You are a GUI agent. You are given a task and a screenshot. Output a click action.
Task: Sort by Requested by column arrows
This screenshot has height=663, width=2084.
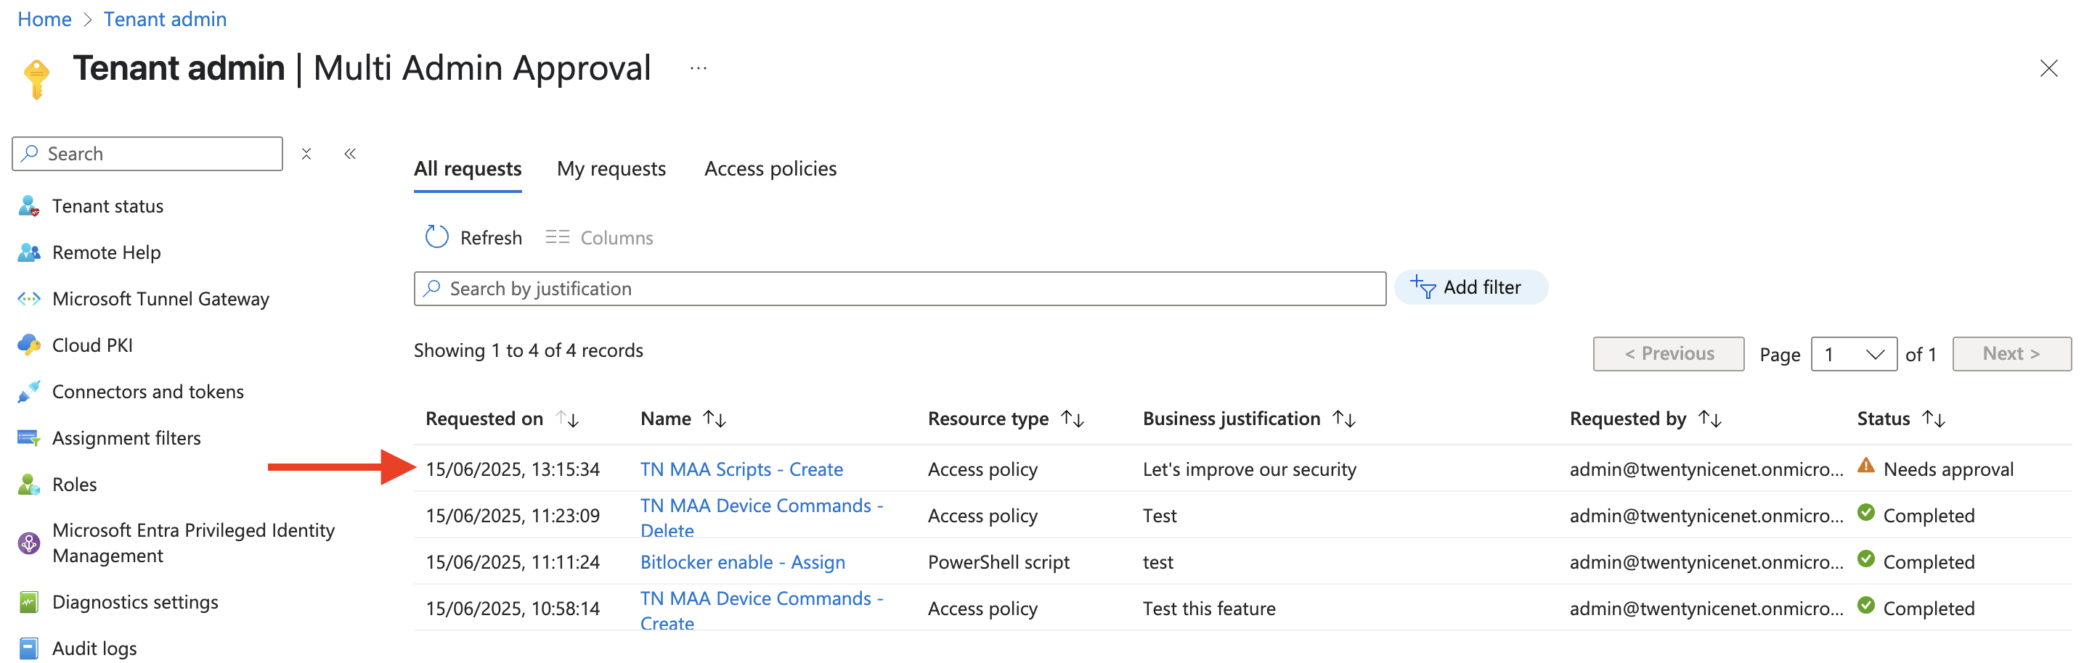[1710, 419]
